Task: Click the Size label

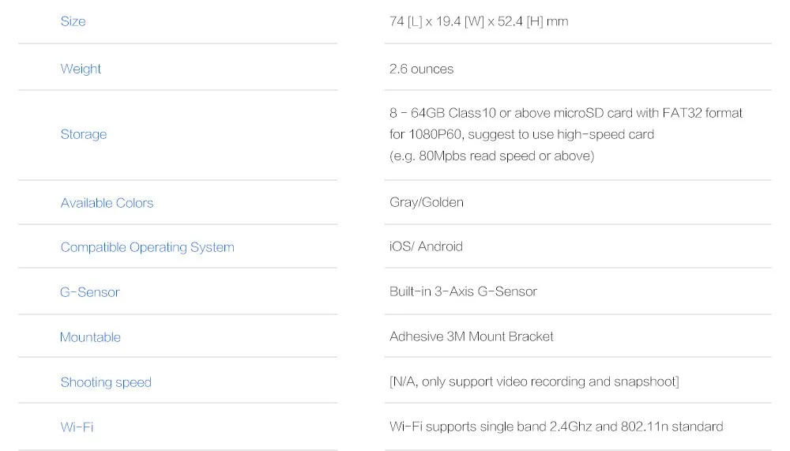Action: pos(73,21)
